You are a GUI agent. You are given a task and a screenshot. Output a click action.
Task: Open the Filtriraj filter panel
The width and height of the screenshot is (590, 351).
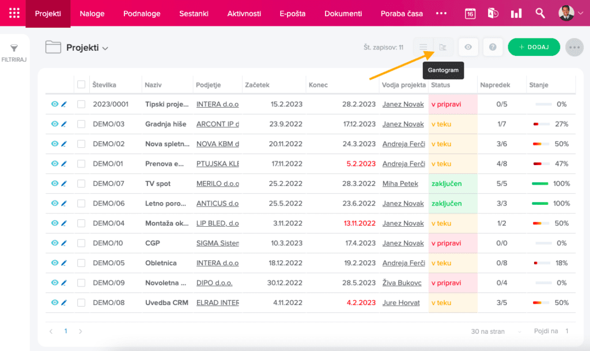pos(14,52)
